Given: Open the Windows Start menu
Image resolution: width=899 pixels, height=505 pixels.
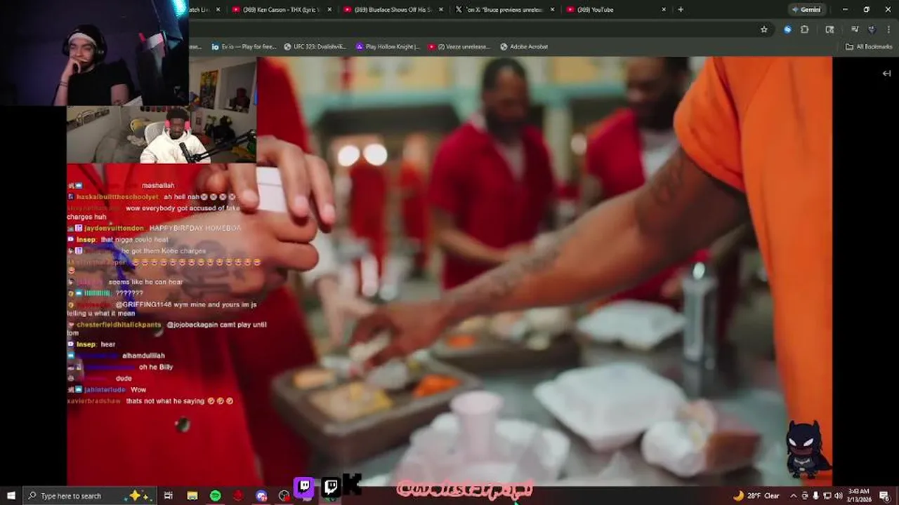Looking at the screenshot, I should pyautogui.click(x=11, y=496).
